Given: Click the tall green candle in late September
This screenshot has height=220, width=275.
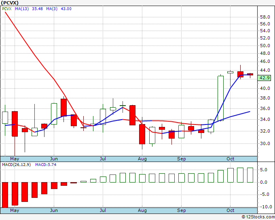Looking at the screenshot, I should click(220, 98).
